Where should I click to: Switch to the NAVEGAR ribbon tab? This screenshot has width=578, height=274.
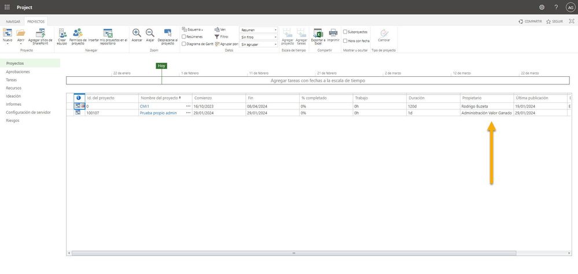click(x=13, y=22)
